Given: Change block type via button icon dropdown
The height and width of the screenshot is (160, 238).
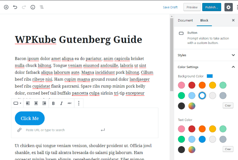Looking at the screenshot, I should [x=17, y=103].
